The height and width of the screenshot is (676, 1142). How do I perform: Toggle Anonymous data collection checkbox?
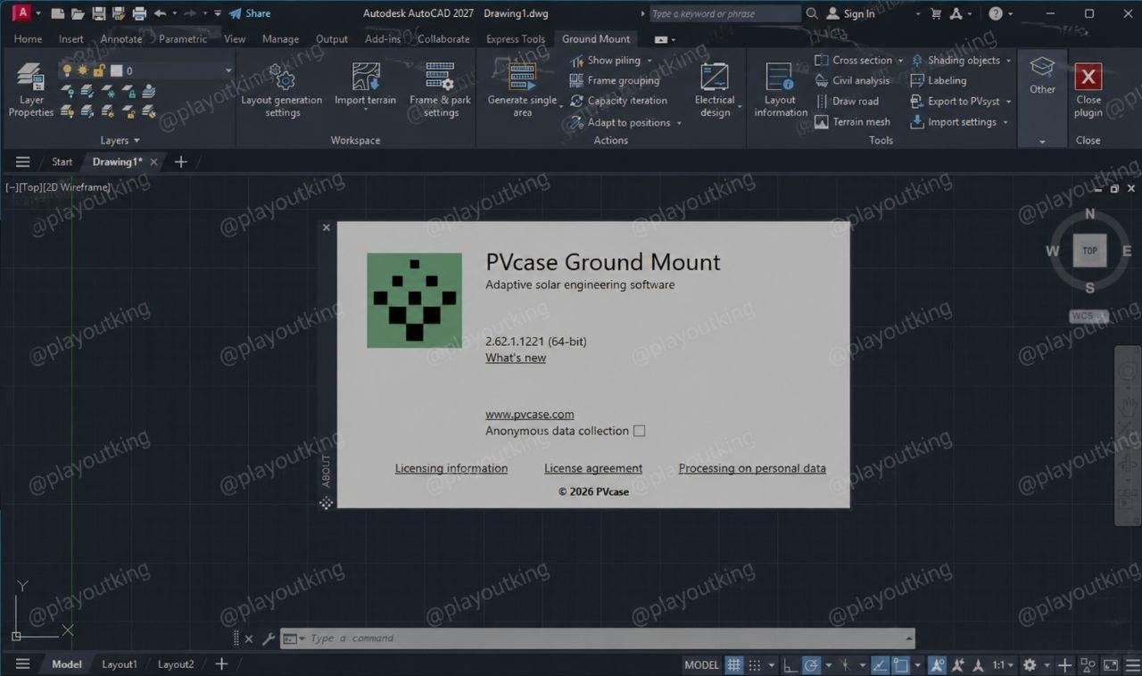tap(639, 431)
